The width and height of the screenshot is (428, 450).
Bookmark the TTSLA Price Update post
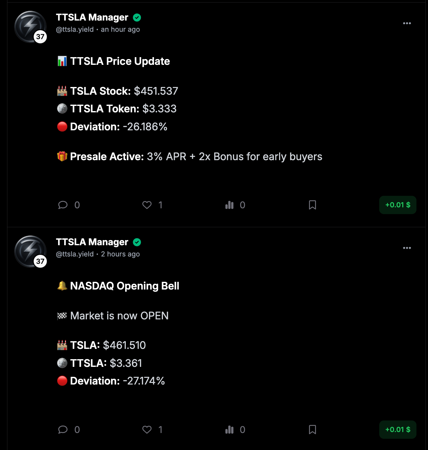coord(312,205)
